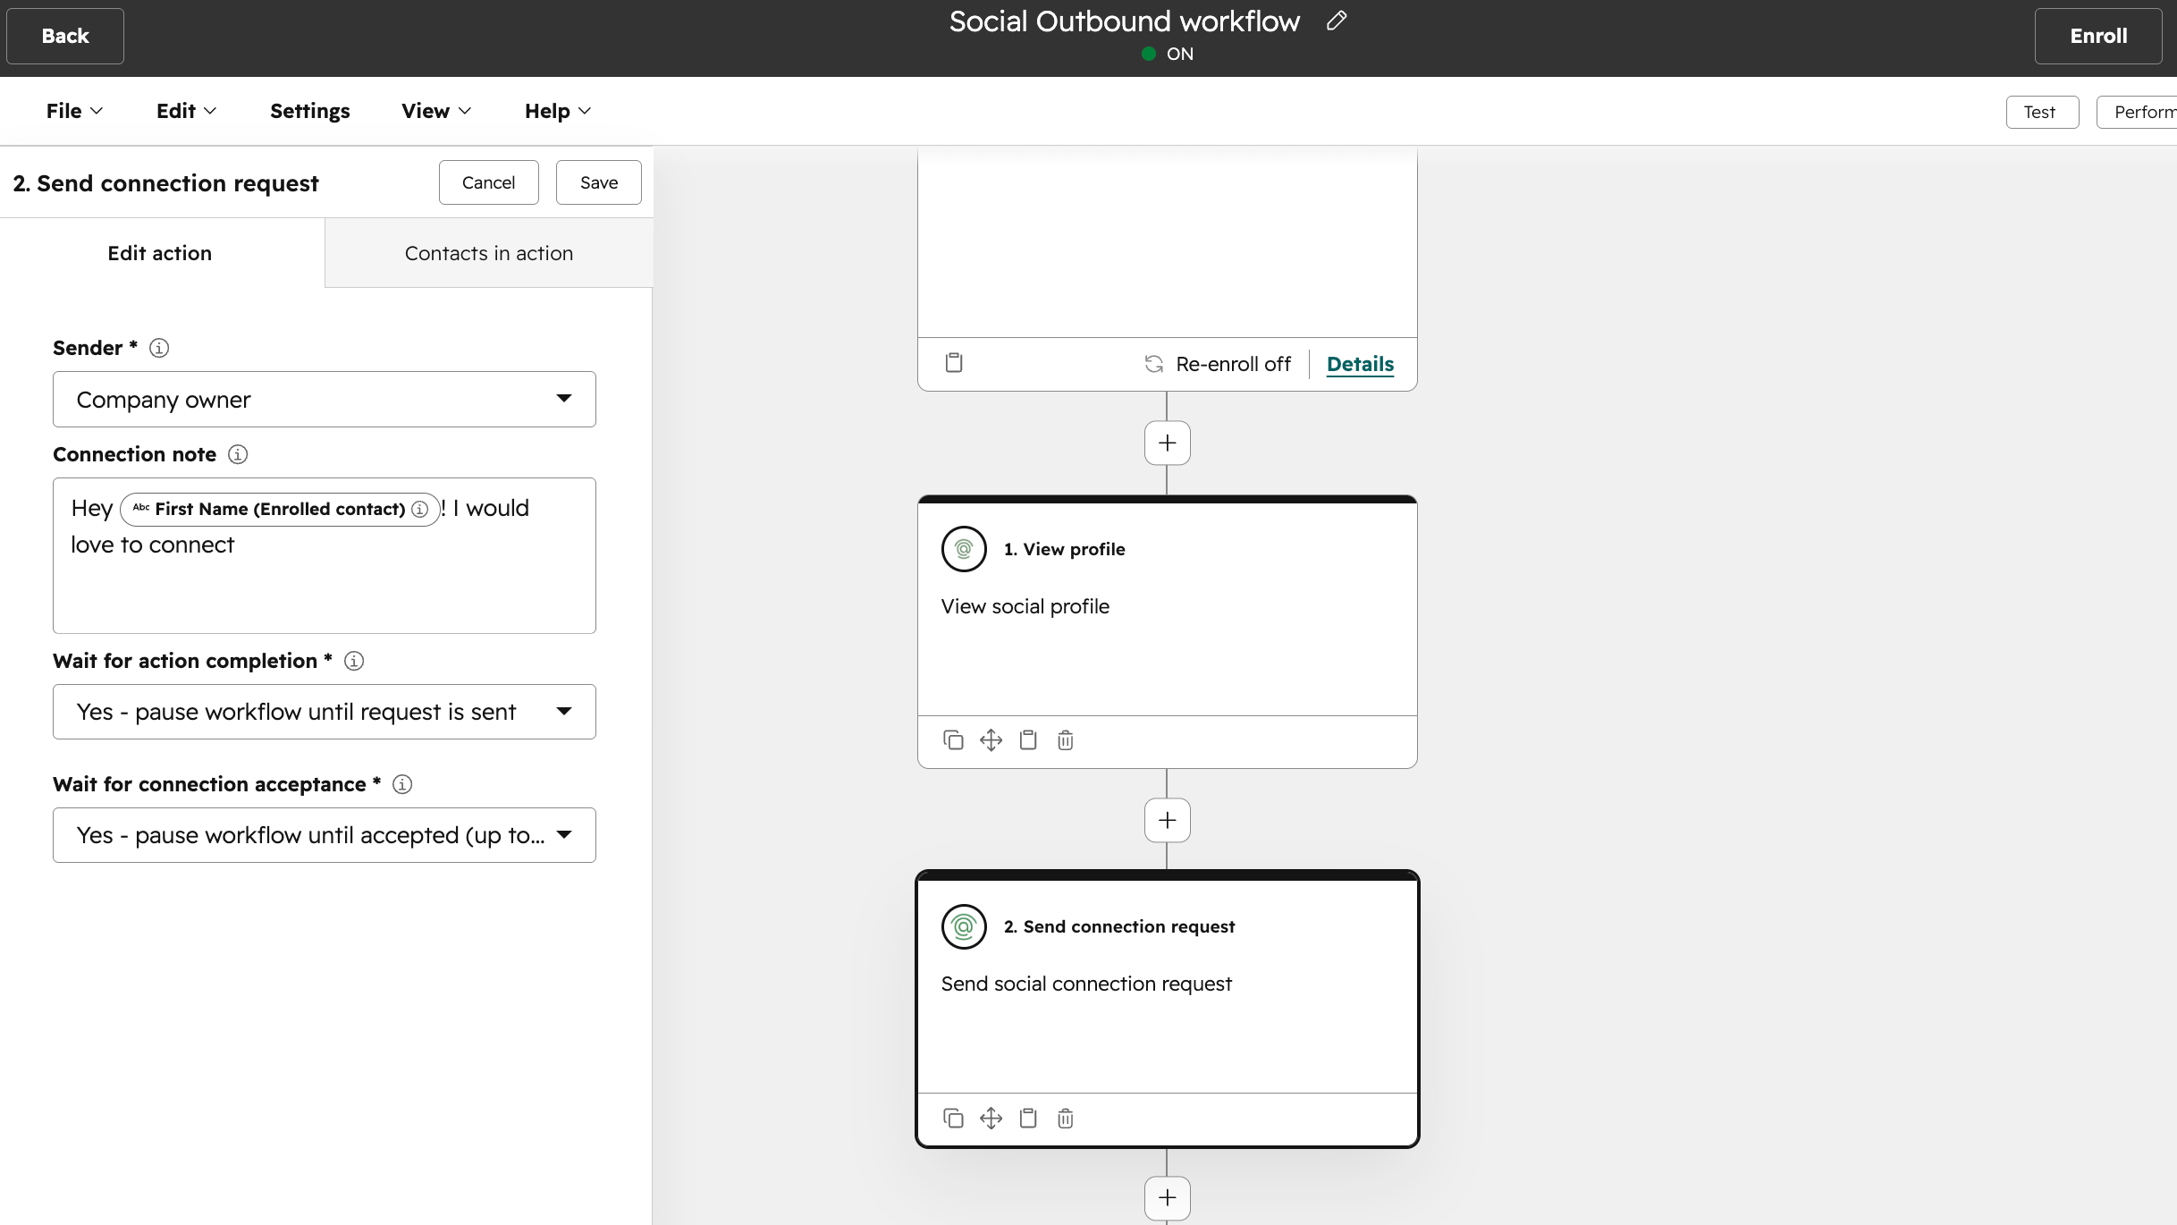This screenshot has width=2177, height=1225.
Task: Open Wait for connection acceptance dropdown
Action: pos(325,835)
